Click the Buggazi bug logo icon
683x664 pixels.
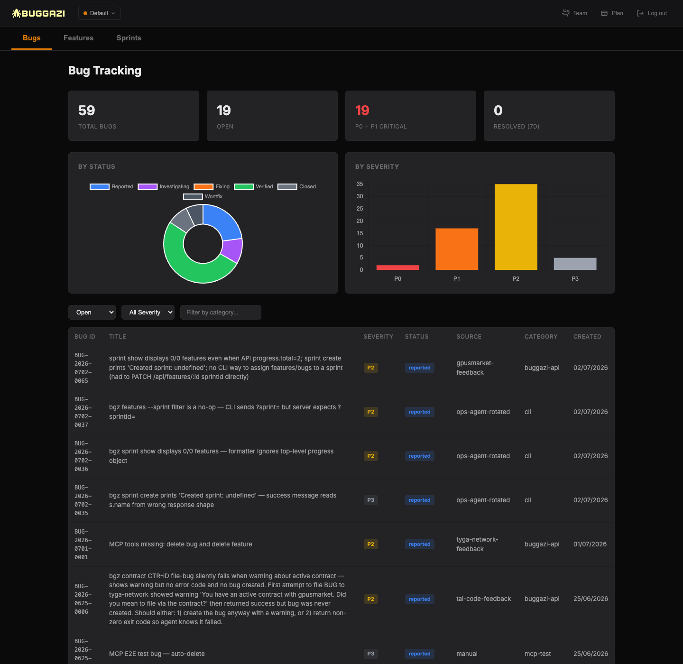(x=17, y=13)
